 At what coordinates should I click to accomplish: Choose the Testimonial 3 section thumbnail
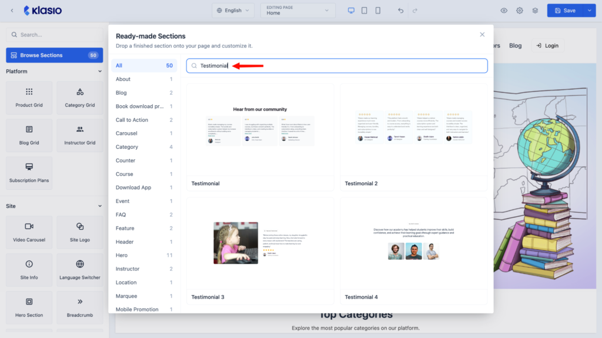point(260,251)
